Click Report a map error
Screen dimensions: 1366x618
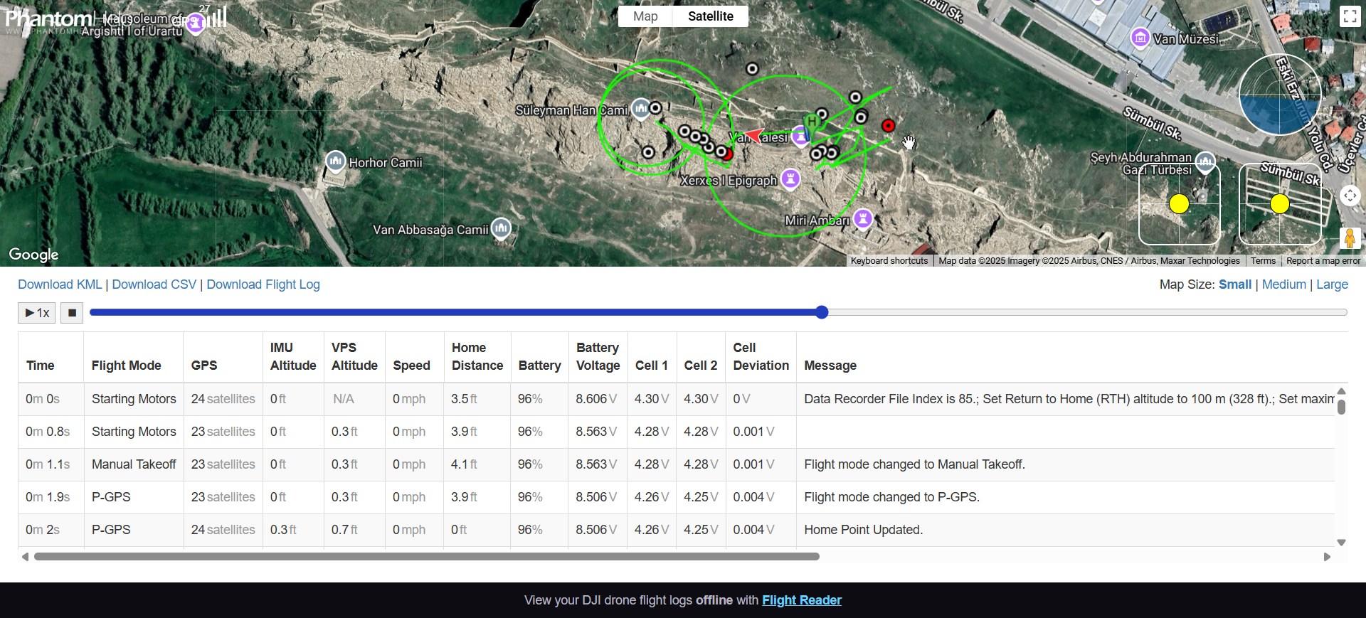(x=1323, y=261)
